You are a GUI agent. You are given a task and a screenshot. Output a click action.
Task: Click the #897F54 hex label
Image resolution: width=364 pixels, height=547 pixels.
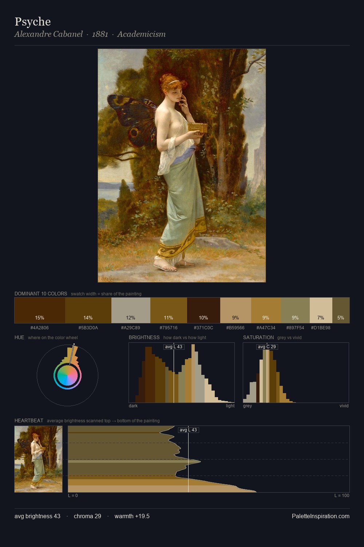pyautogui.click(x=295, y=328)
